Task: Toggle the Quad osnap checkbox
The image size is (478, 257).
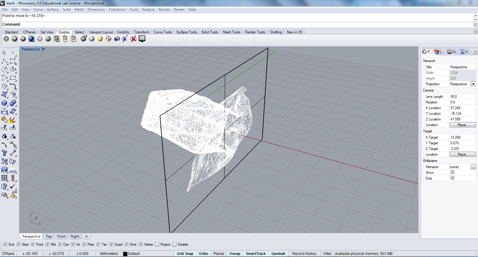Action: 111,244
